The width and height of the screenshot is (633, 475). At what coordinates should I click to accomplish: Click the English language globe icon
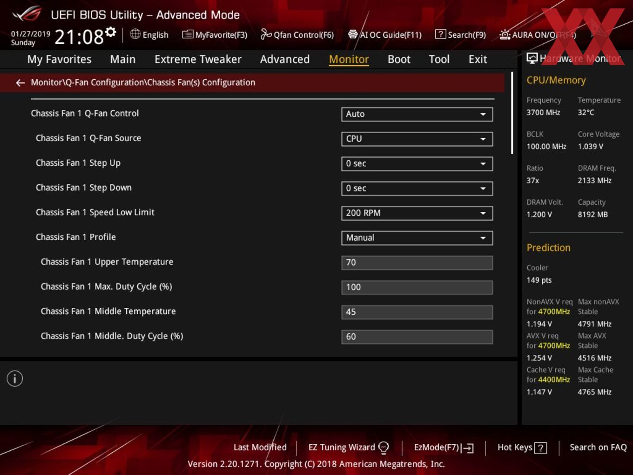(x=135, y=34)
